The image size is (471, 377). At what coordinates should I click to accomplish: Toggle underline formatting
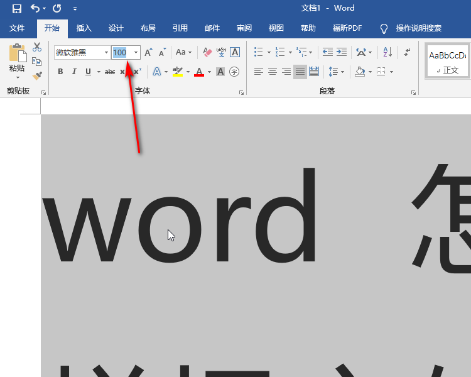point(88,72)
